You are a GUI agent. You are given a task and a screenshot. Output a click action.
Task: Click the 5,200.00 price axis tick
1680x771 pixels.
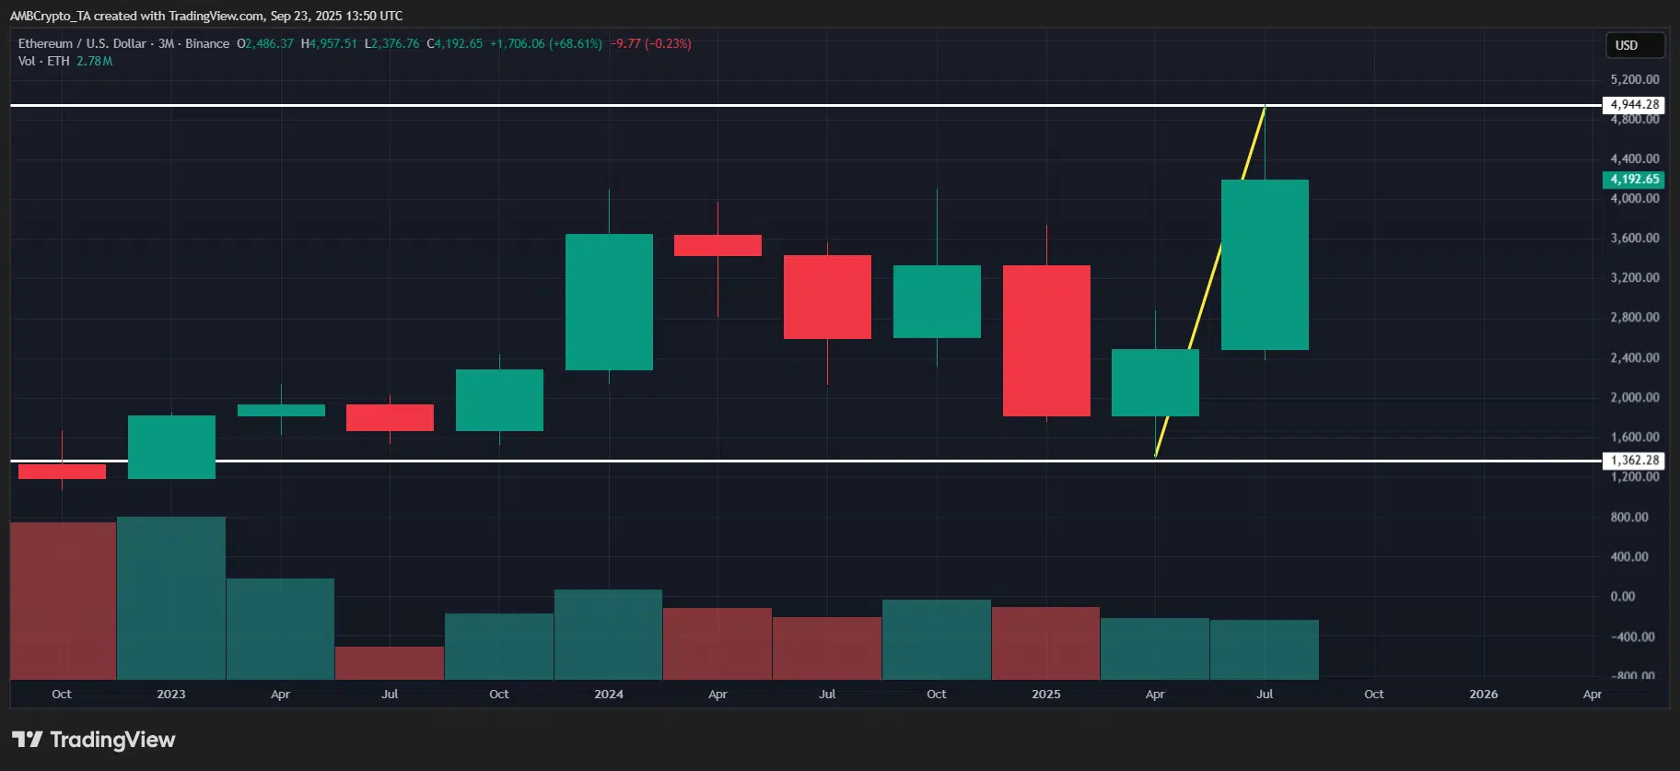click(x=1635, y=79)
